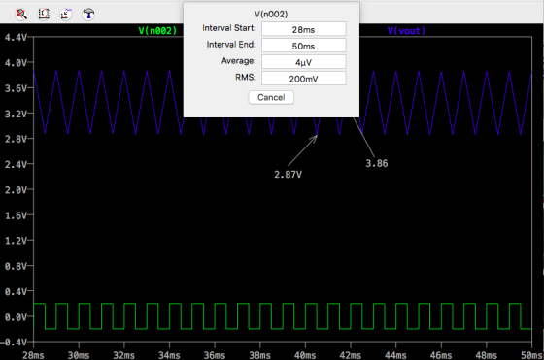
Task: Open the control panel hammer icon
Action: (88, 15)
